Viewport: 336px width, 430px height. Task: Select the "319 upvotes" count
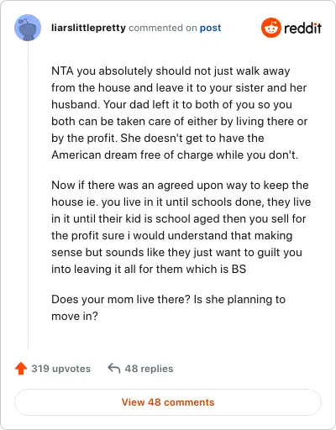[60, 369]
